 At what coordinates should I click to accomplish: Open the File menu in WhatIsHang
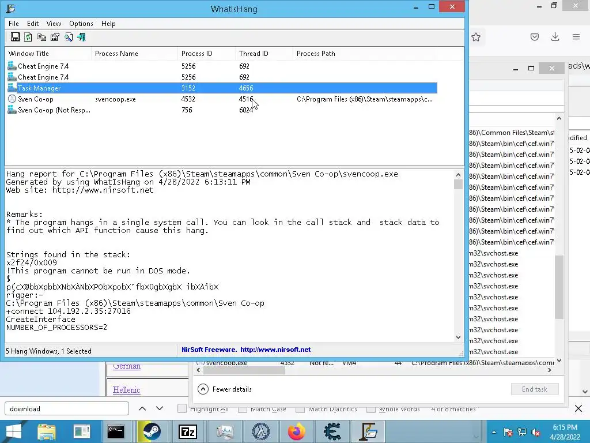tap(14, 23)
